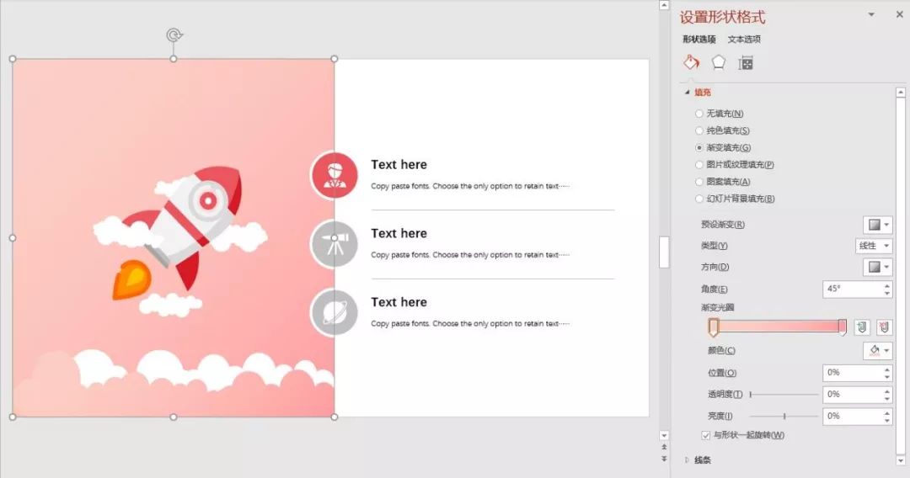The width and height of the screenshot is (910, 478).
Task: Open the 方向(D) dropdown
Action: (x=877, y=267)
